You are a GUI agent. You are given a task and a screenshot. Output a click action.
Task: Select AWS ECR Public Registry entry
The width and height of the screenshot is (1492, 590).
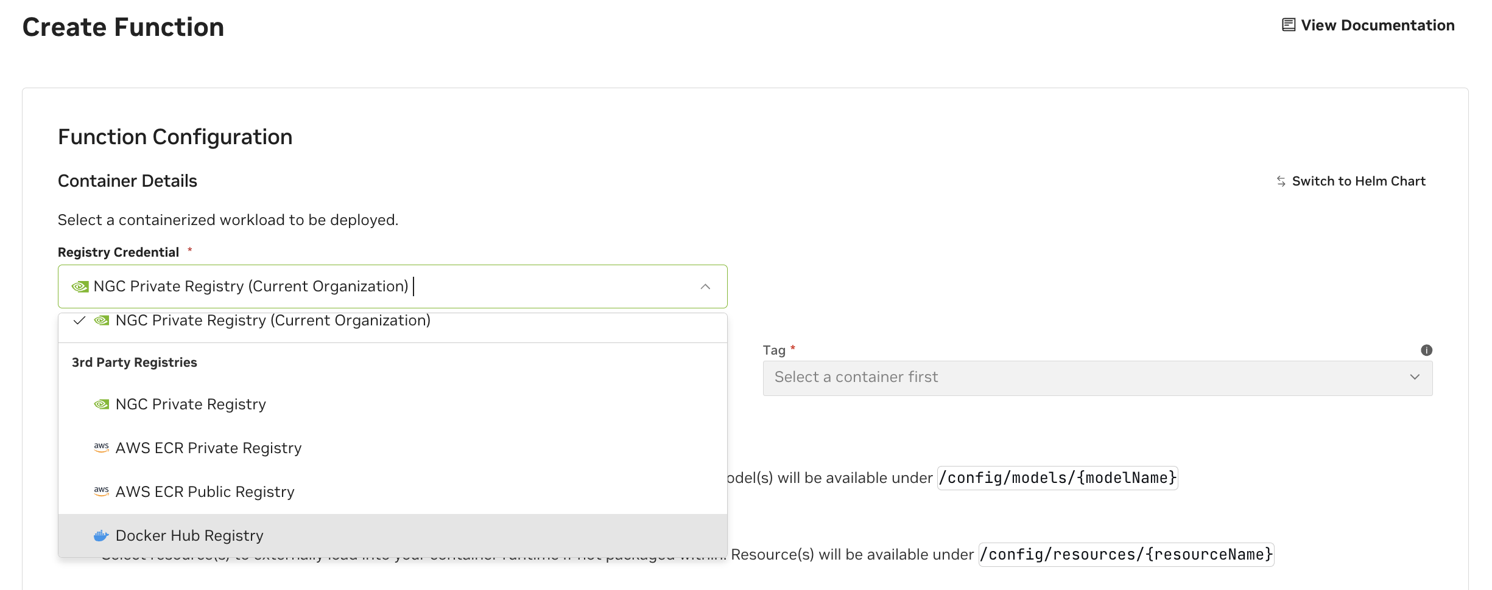(205, 491)
